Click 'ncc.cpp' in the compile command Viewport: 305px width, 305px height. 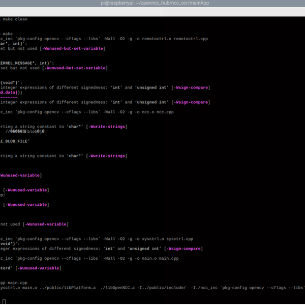(x=166, y=112)
